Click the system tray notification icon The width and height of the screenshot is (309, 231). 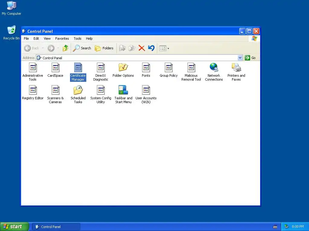coord(287,227)
